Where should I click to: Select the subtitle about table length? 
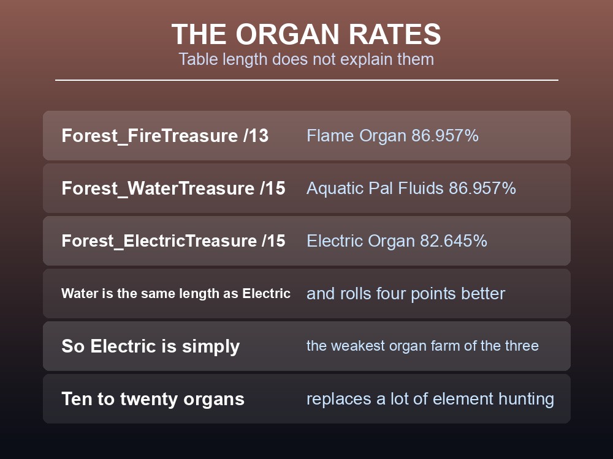pyautogui.click(x=306, y=59)
